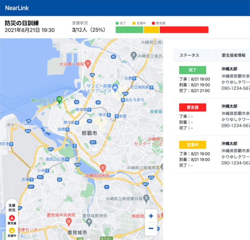Click the 安里 station icon
The image size is (250, 240).
point(117,116)
